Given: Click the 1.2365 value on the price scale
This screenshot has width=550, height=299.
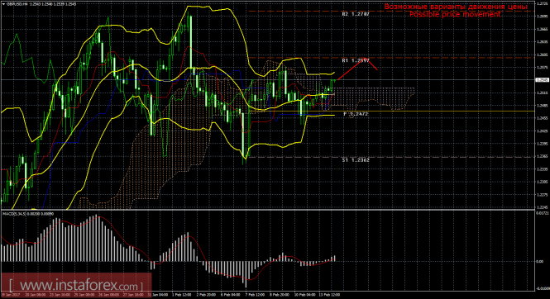Looking at the screenshot, I should 543,156.
